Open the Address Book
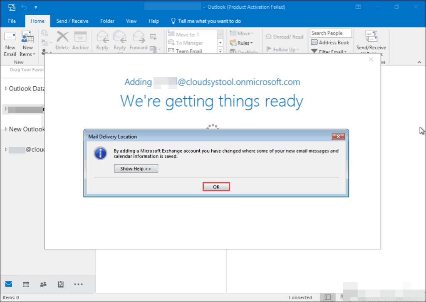Image resolution: width=426 pixels, height=302 pixels. click(330, 43)
